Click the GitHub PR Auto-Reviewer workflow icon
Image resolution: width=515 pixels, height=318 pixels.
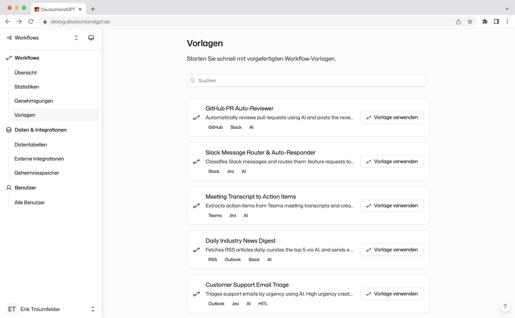coord(196,118)
